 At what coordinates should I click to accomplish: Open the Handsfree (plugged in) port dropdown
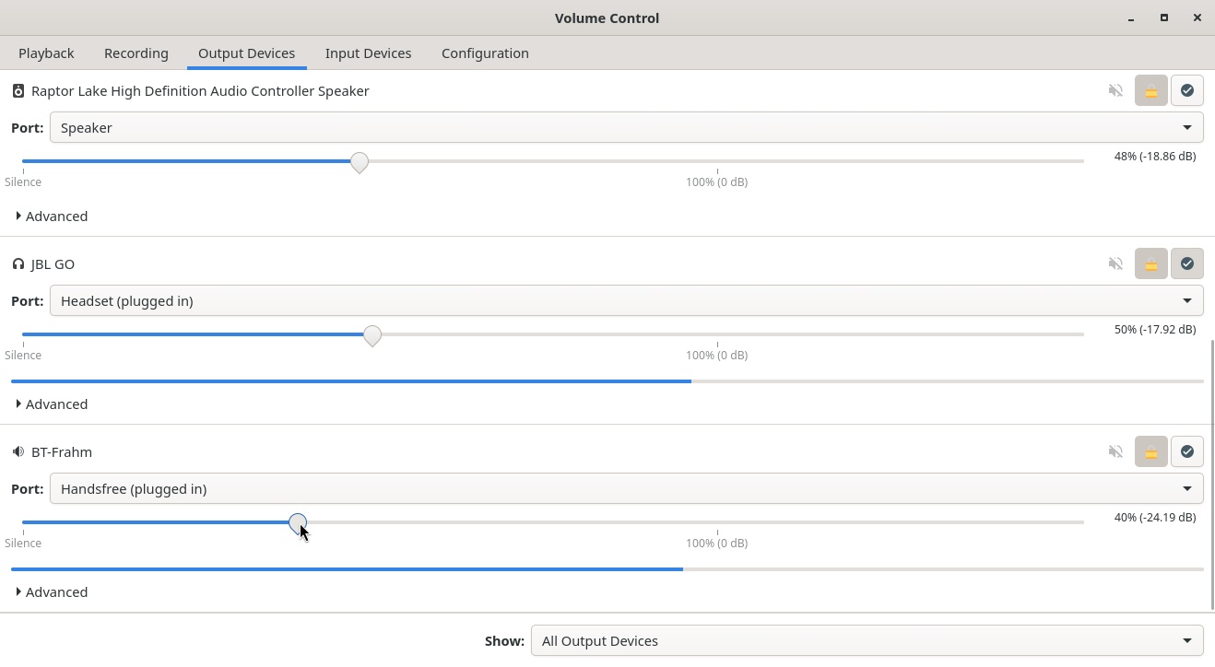tap(626, 488)
